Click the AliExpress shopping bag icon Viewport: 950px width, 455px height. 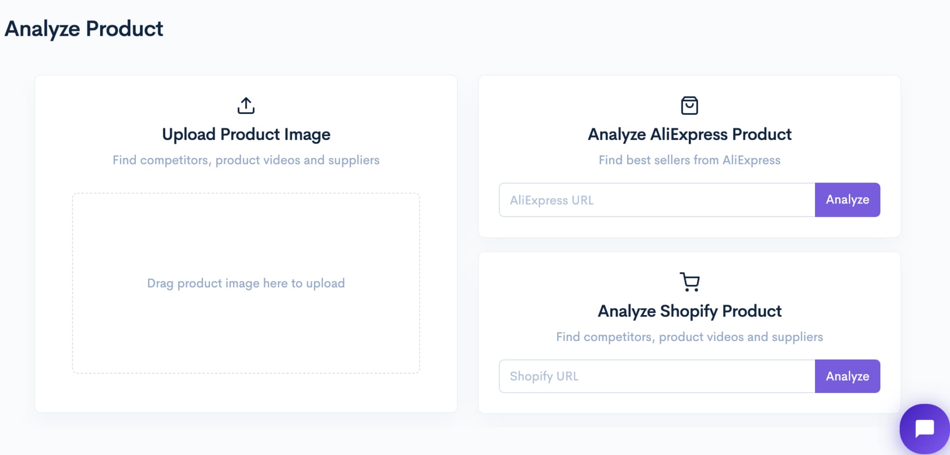[x=689, y=106]
